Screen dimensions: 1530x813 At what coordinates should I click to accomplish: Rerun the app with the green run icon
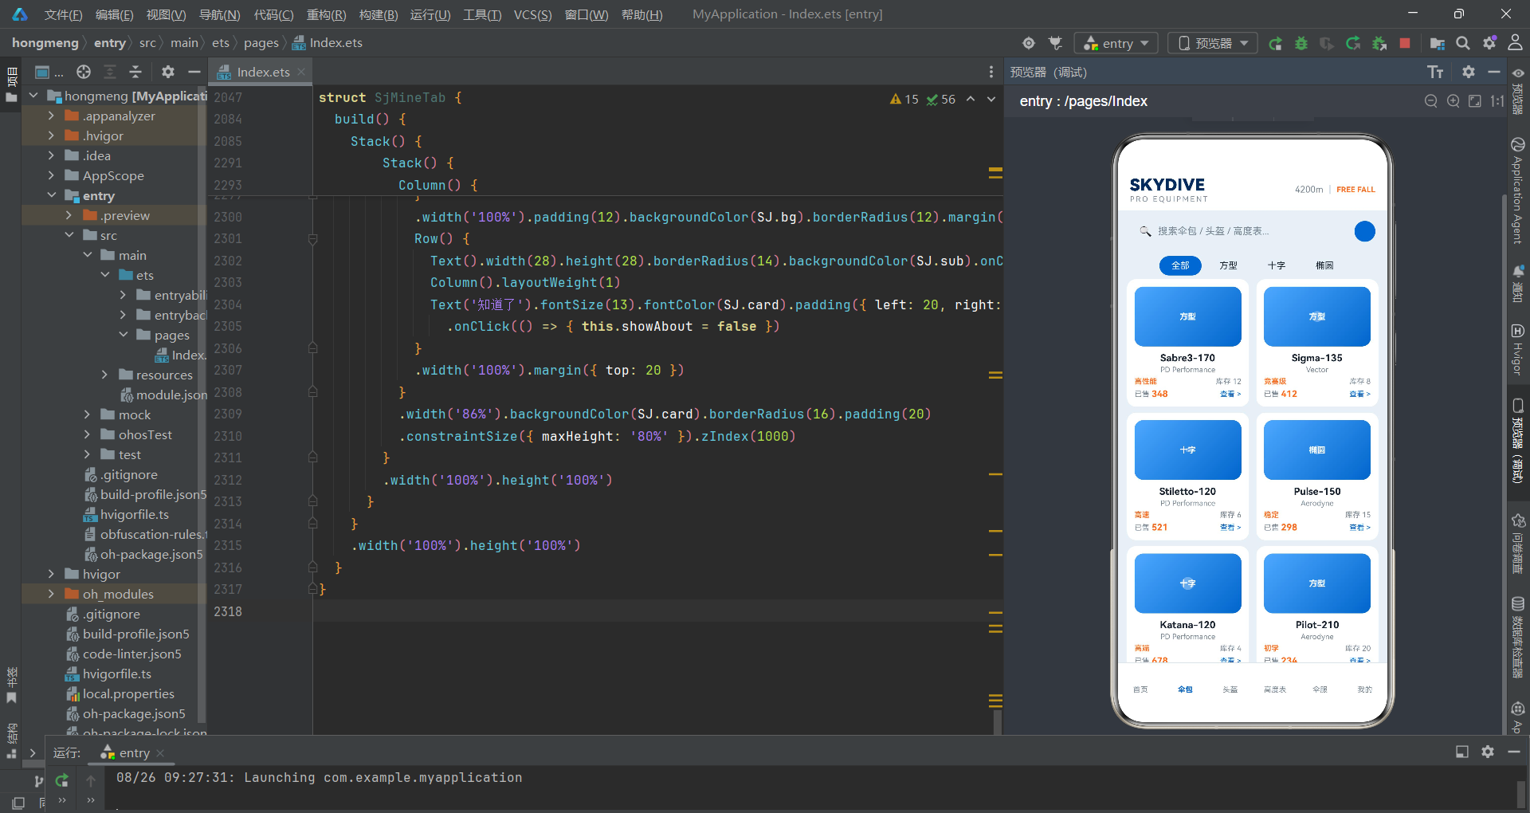(x=1275, y=43)
